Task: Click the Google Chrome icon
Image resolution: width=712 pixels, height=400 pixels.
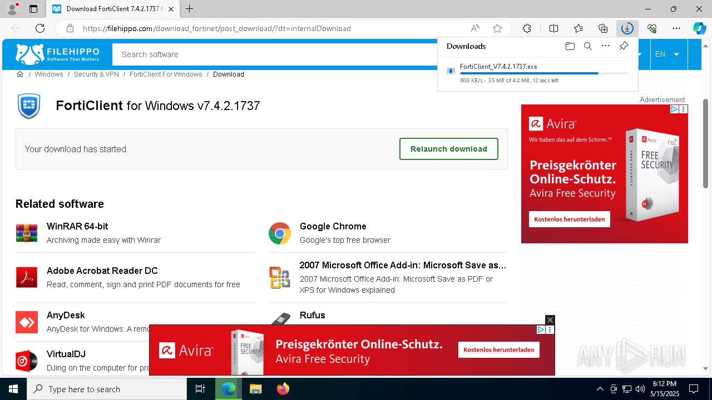Action: (280, 233)
